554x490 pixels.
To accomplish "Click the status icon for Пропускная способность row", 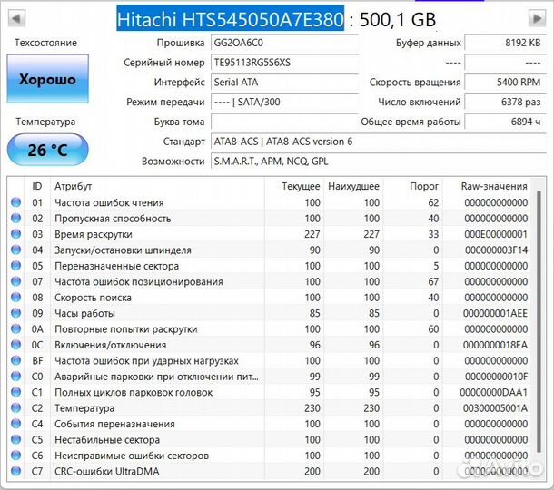I will [16, 218].
